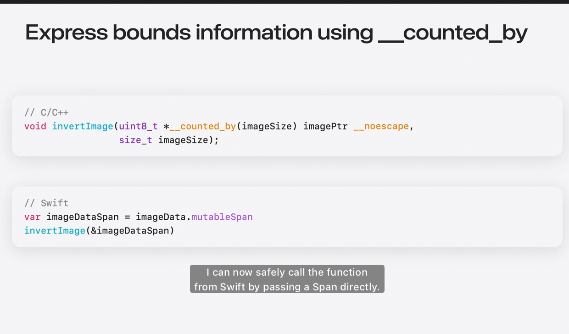Click the slide title mentioning __counted_by

point(276,33)
